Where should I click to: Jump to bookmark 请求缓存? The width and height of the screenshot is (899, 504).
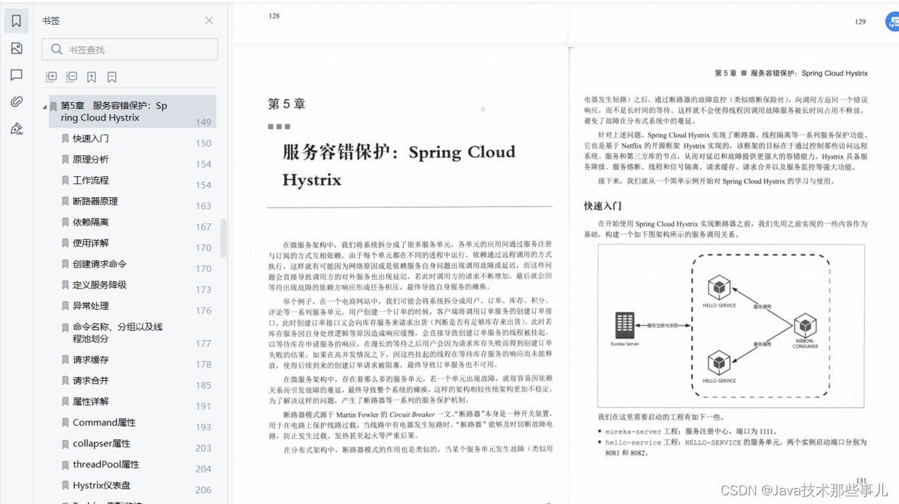pyautogui.click(x=91, y=359)
